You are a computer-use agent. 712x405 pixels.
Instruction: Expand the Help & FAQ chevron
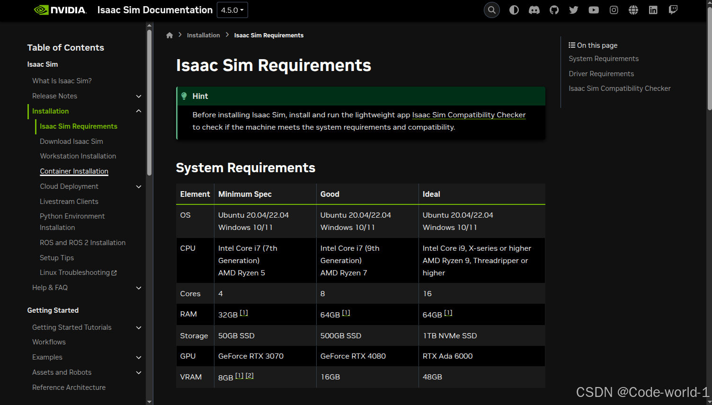pyautogui.click(x=139, y=288)
